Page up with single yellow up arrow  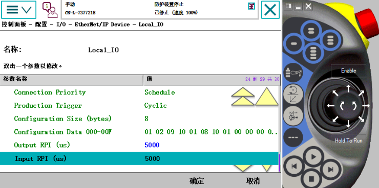[267, 97]
